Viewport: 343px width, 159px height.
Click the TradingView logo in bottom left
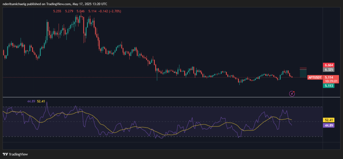15,154
